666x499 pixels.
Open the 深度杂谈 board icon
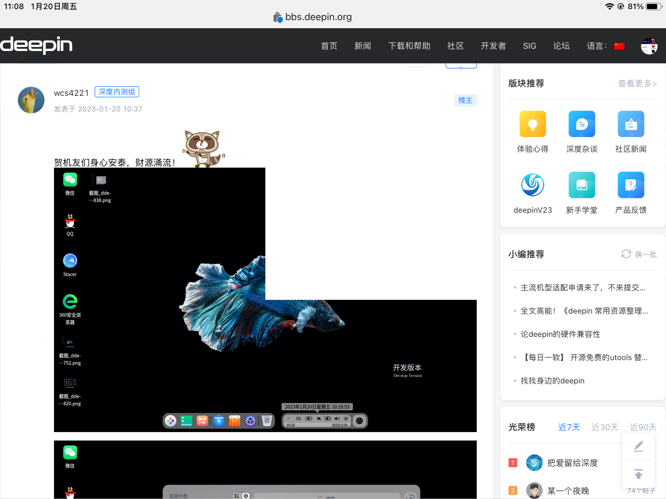582,124
